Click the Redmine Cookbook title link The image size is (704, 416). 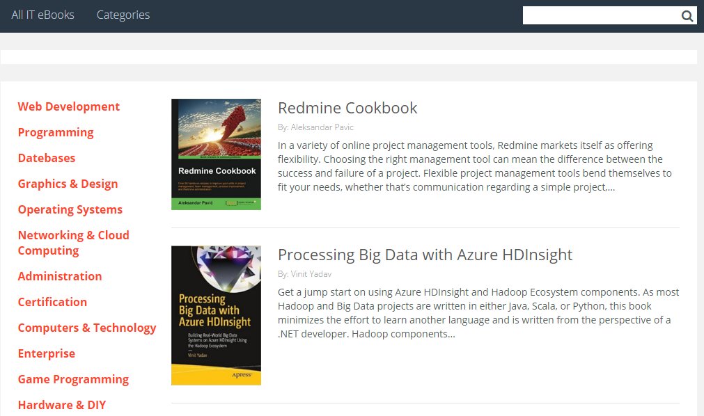[347, 108]
